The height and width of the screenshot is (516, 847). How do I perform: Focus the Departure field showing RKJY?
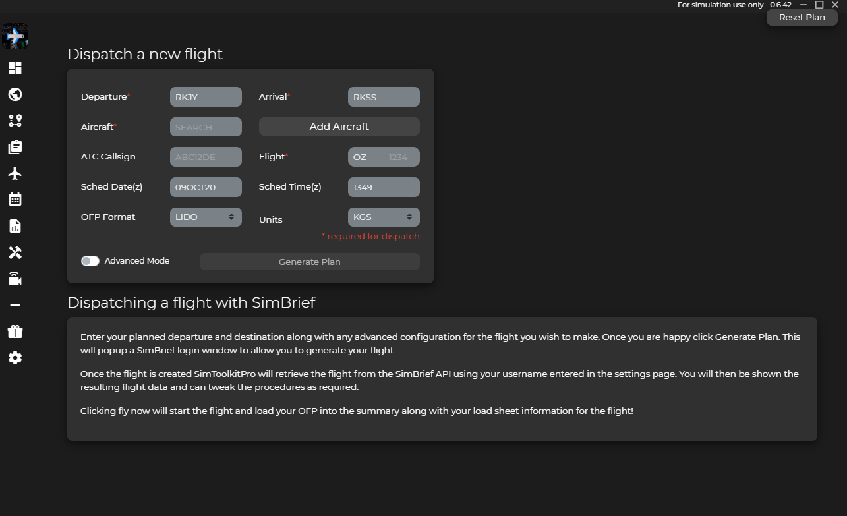coord(206,97)
